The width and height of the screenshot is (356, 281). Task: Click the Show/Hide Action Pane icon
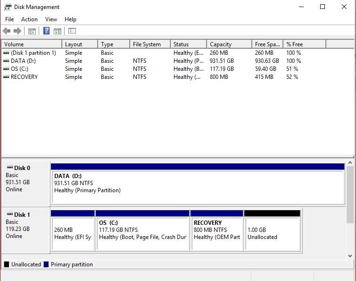58,31
